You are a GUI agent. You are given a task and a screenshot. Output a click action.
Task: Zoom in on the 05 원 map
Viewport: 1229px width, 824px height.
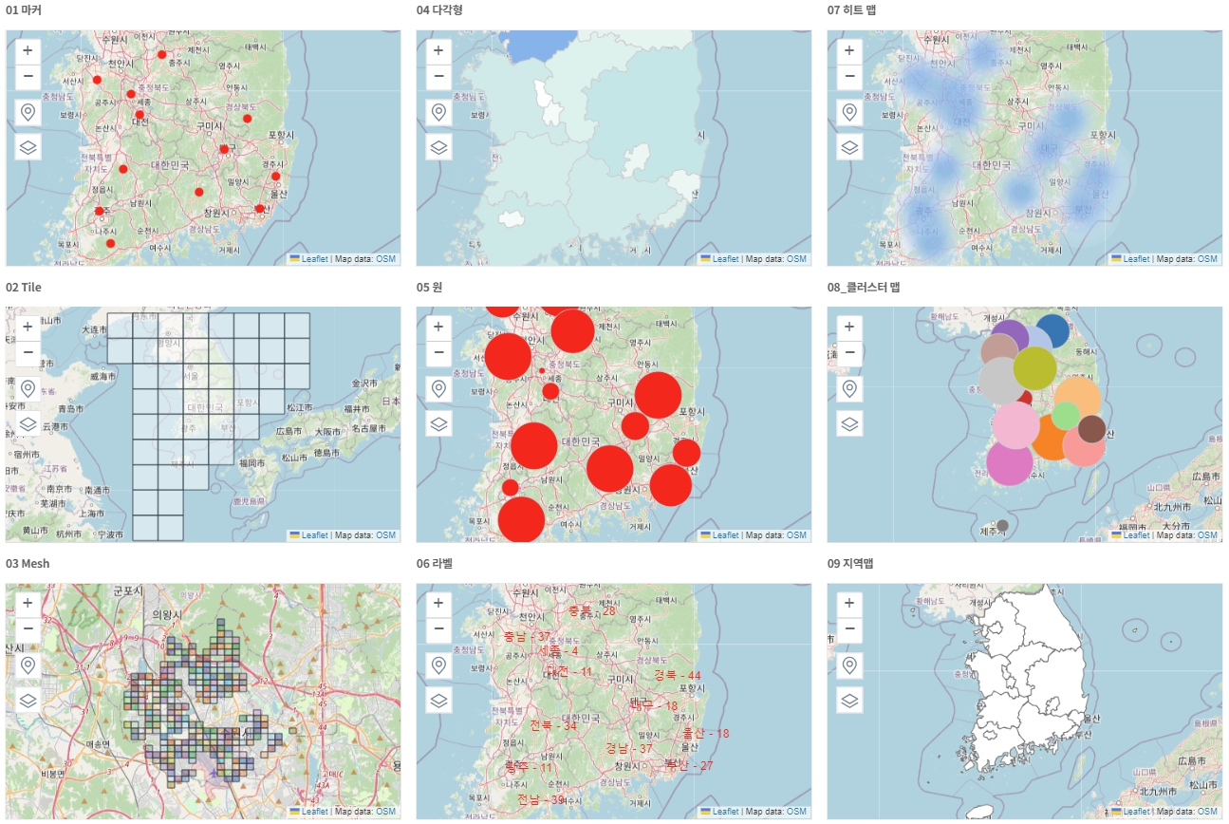pos(438,327)
